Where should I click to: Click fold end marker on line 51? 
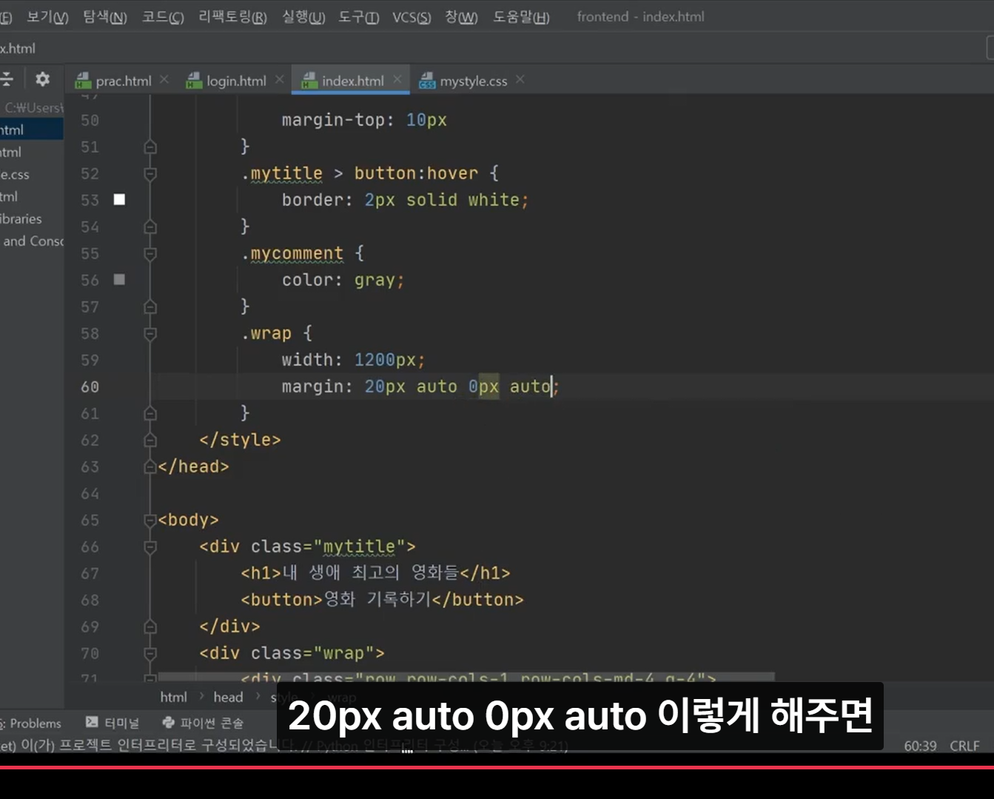[150, 147]
